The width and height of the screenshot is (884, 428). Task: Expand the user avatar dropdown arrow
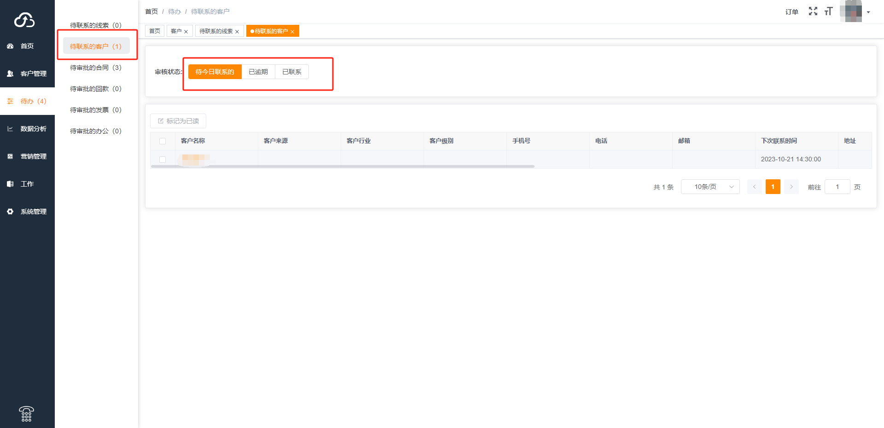[868, 12]
